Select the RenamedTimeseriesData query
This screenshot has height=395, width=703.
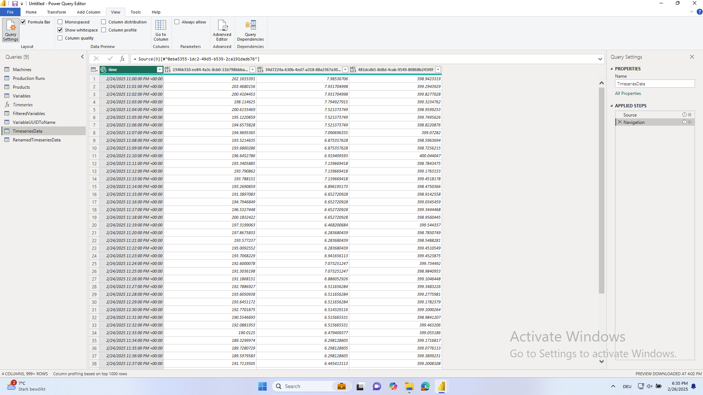coord(37,140)
